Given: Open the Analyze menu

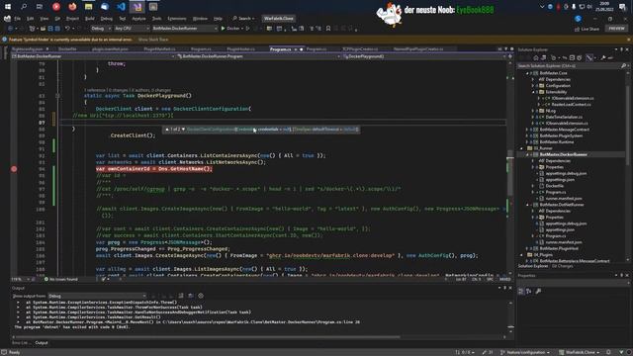Looking at the screenshot, I should click(138, 19).
